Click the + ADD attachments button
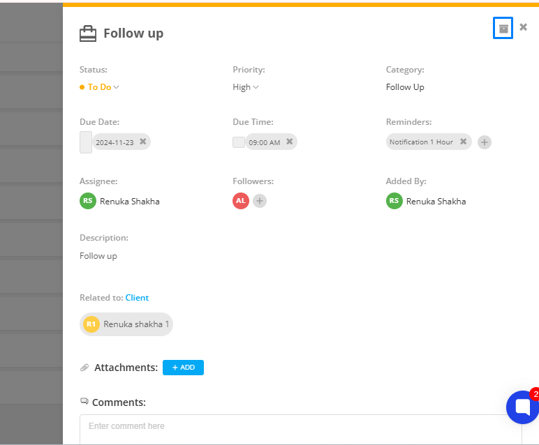539x445 pixels. pos(183,368)
